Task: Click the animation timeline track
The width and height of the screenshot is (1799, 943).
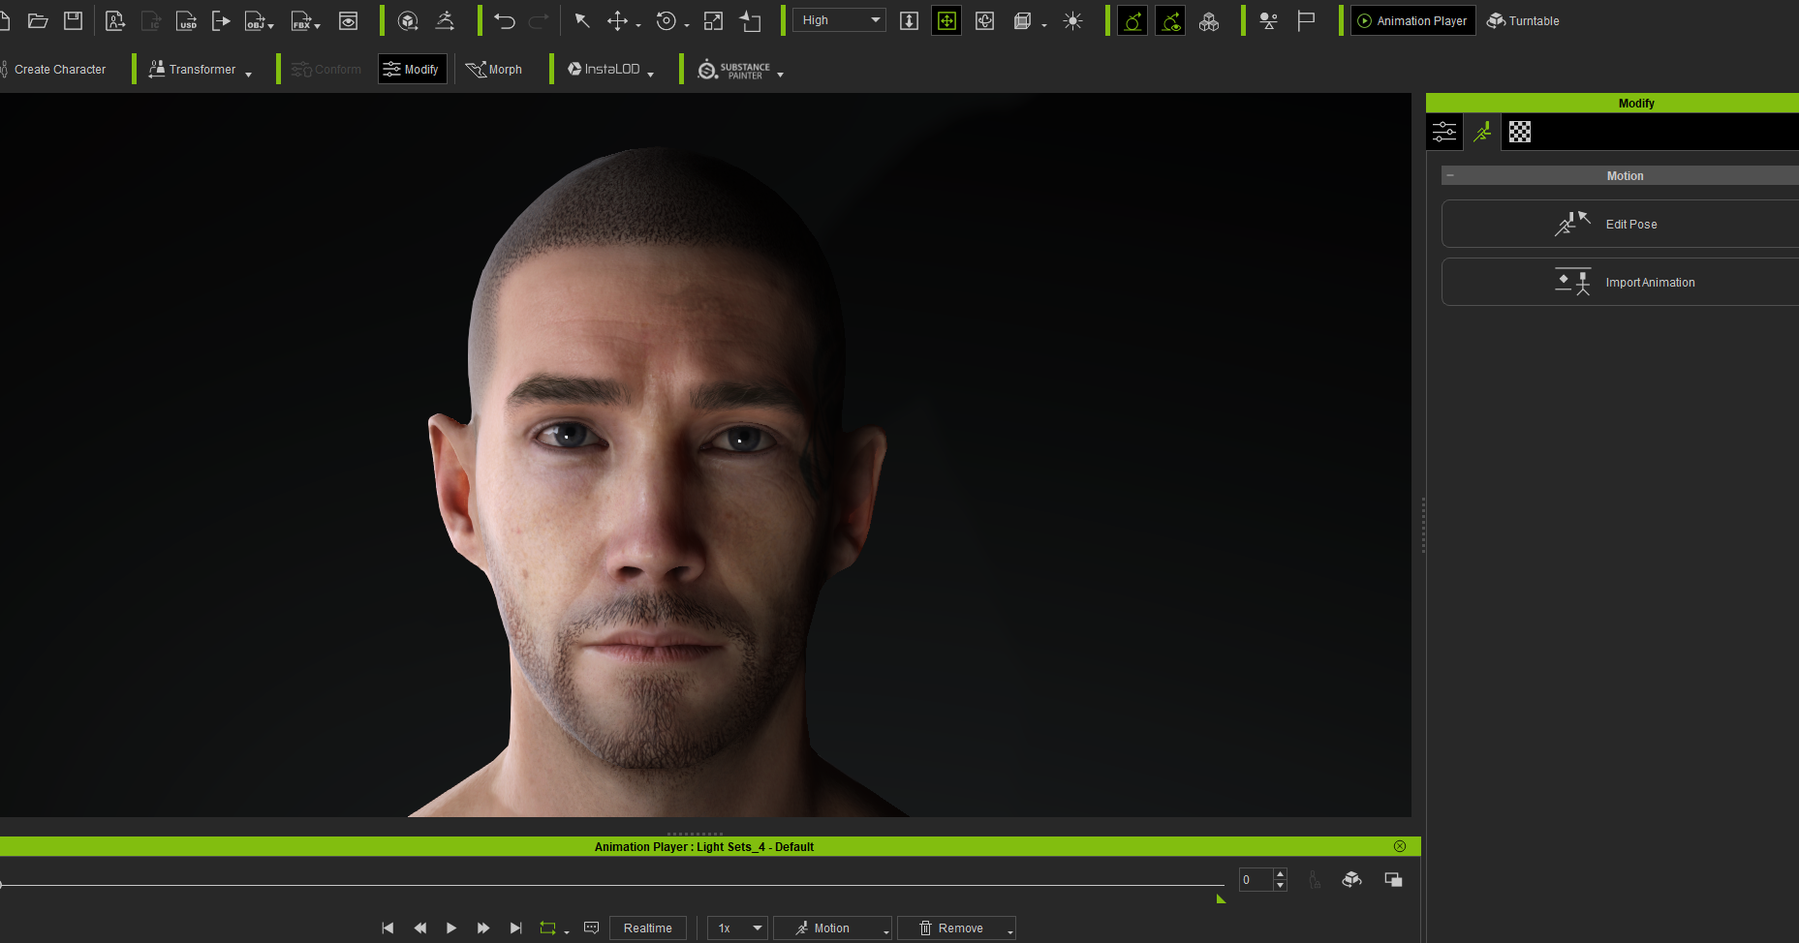Action: tap(612, 884)
